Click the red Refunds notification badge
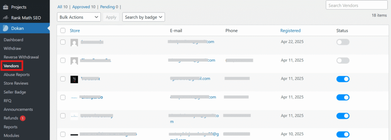This screenshot has width=391, height=140. [x=23, y=118]
